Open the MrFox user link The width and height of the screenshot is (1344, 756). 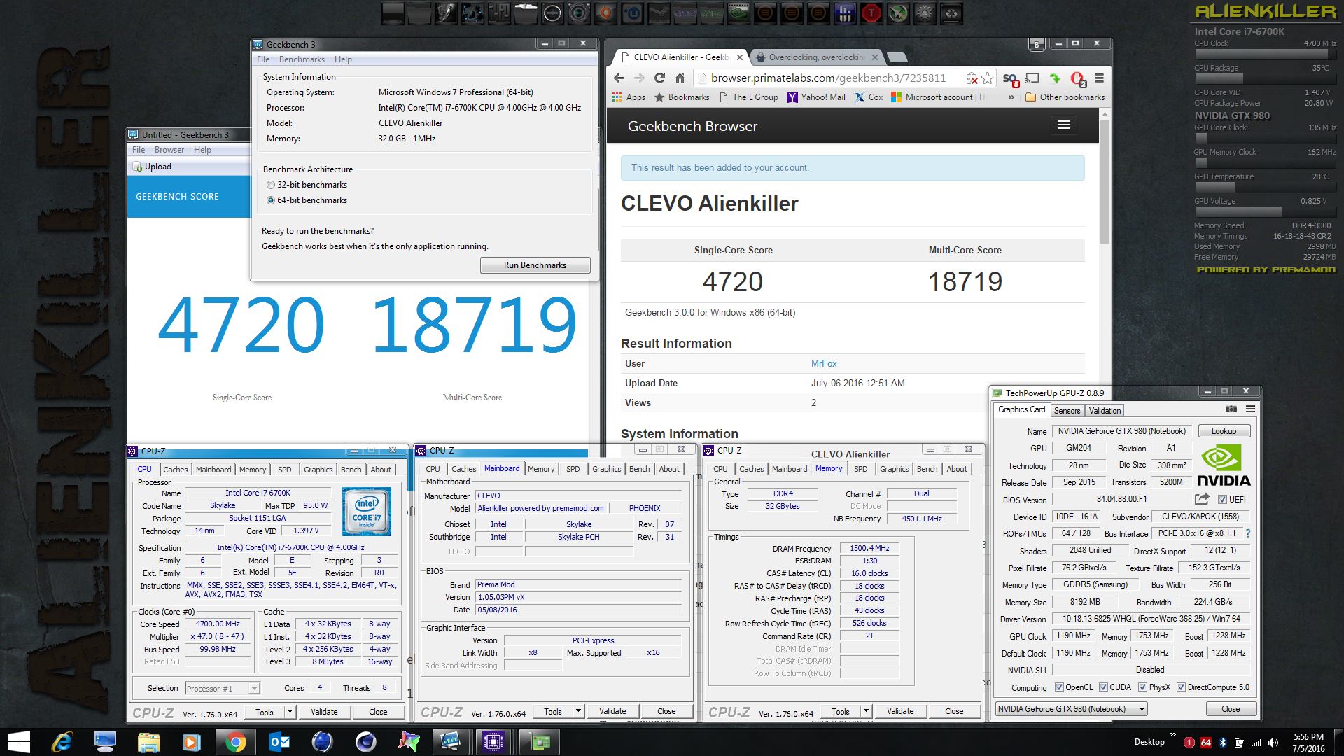pos(824,363)
